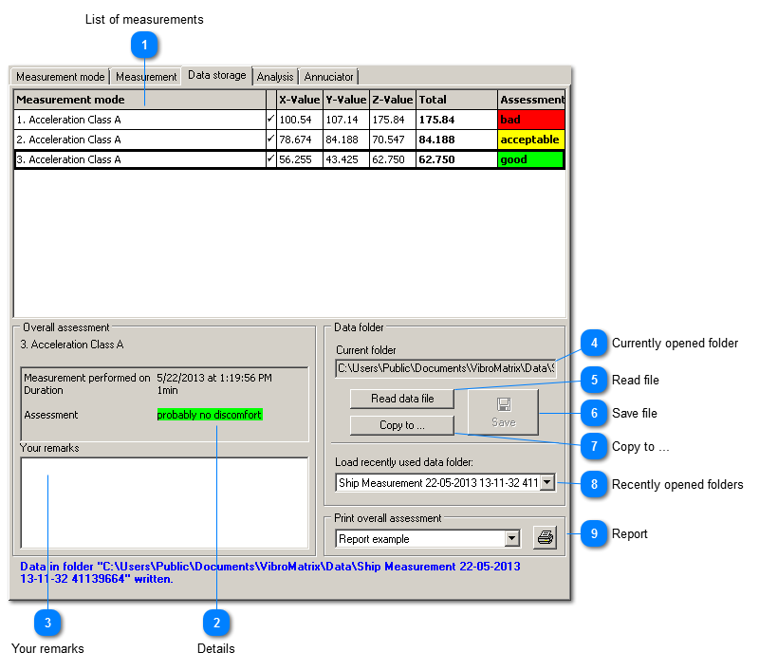Click inside the Your remarks text box
This screenshot has height=671, width=759.
pos(163,502)
